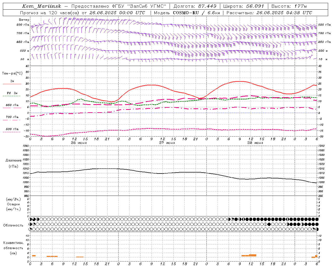
Task: Click the red solid line under '2м' legend
Action: 12,84
